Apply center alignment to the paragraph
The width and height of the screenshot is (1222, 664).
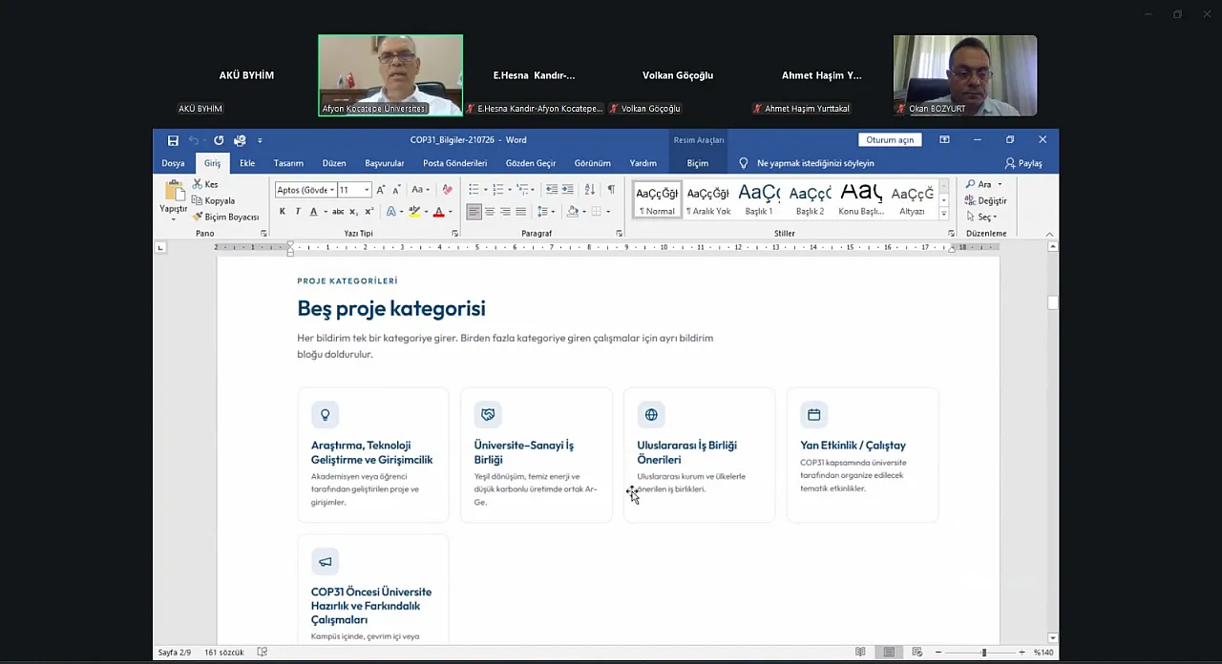(490, 212)
